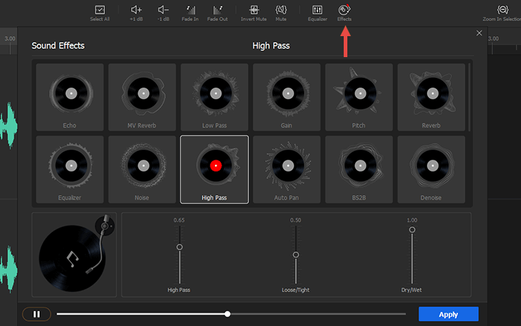Image resolution: width=521 pixels, height=326 pixels.
Task: Select the Denoise effect tile
Action: [431, 169]
